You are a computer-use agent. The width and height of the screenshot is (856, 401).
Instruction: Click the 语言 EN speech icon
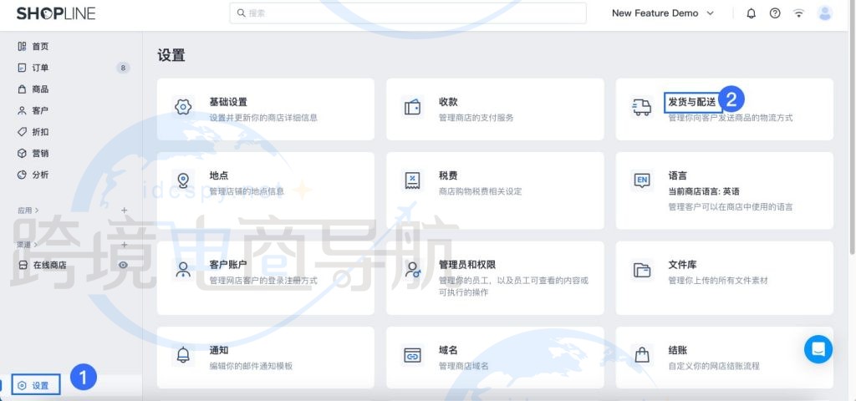point(642,180)
